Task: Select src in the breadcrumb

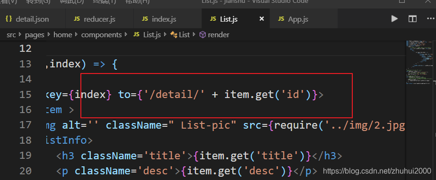Action: coord(11,34)
